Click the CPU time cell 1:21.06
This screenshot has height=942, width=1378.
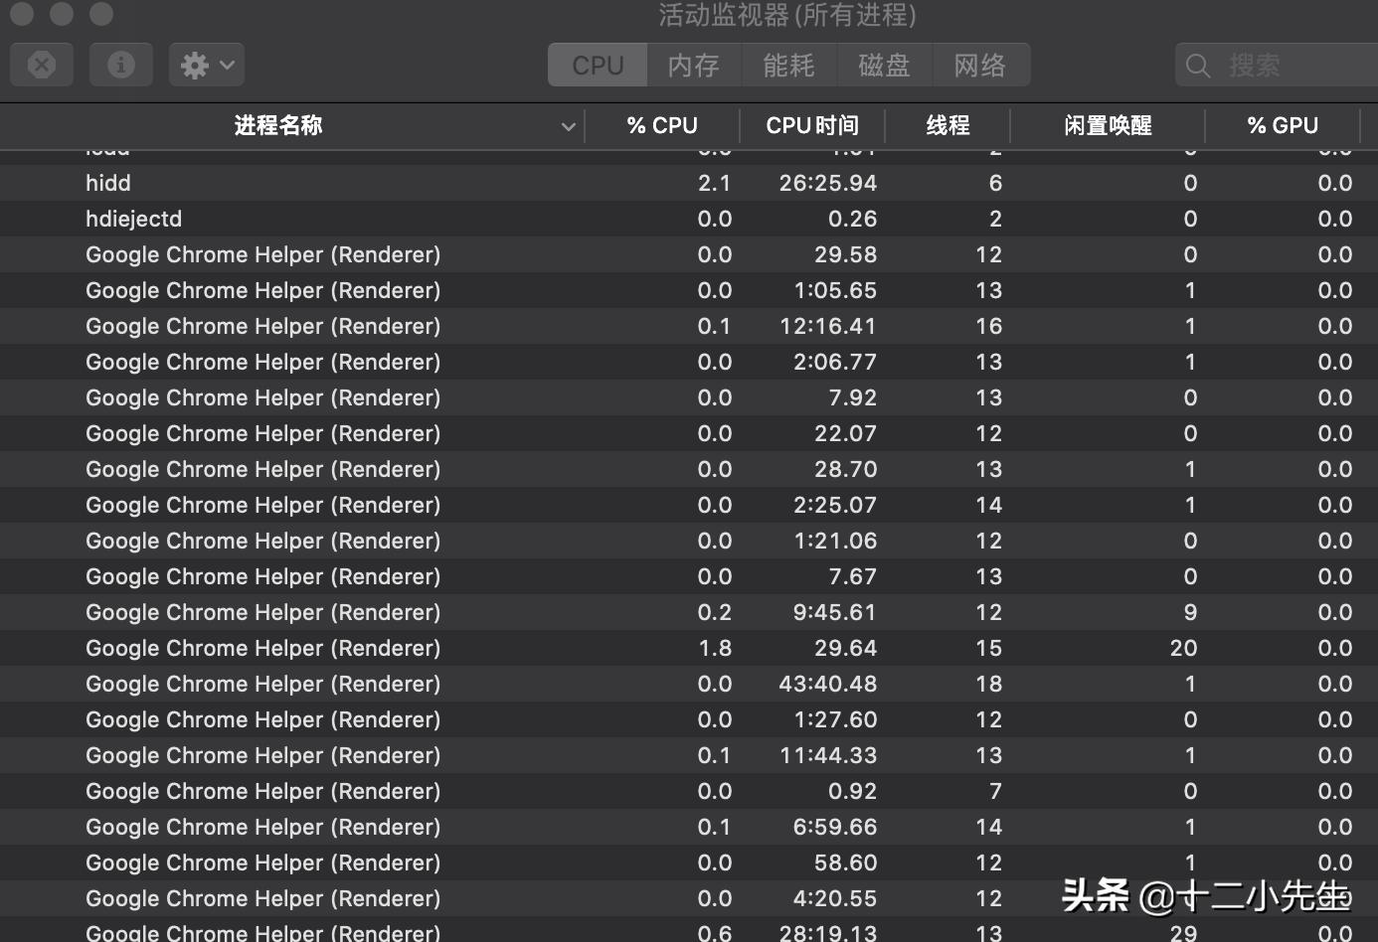tap(835, 541)
